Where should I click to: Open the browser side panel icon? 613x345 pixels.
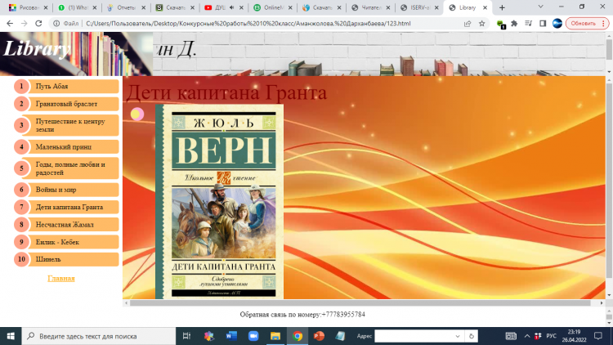pyautogui.click(x=543, y=24)
